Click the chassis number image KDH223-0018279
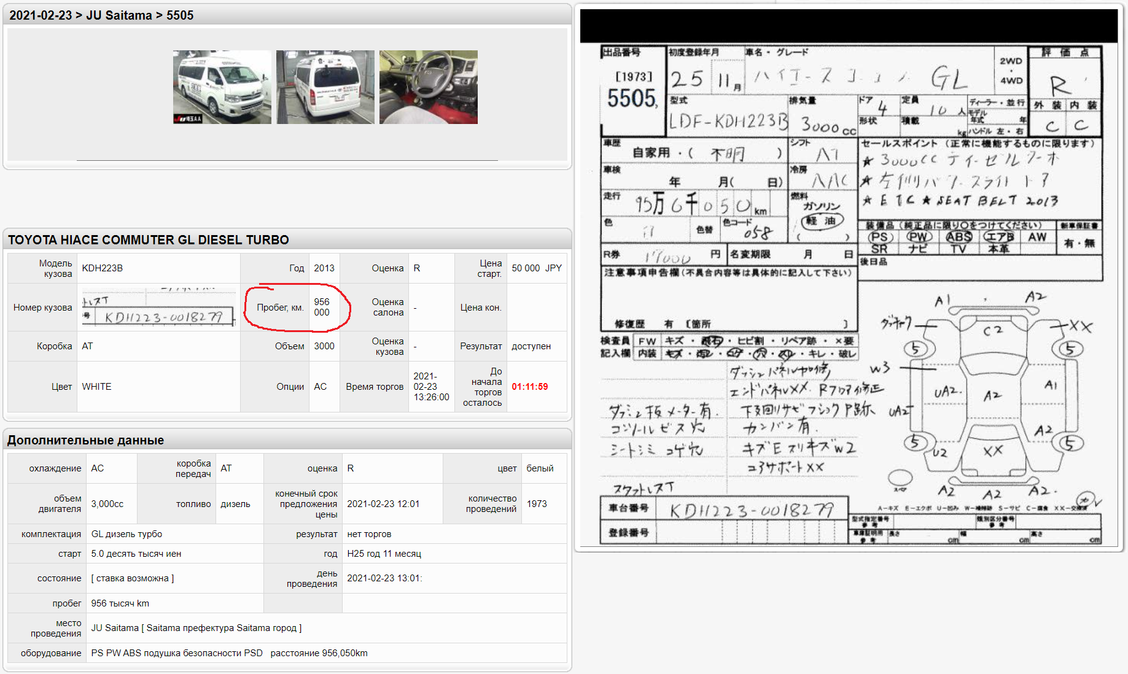 [158, 307]
